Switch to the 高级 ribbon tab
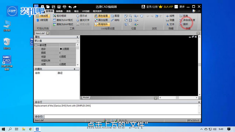 tap(68, 11)
